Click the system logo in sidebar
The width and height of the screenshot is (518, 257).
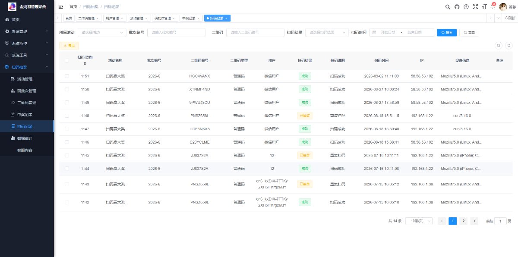12,6
